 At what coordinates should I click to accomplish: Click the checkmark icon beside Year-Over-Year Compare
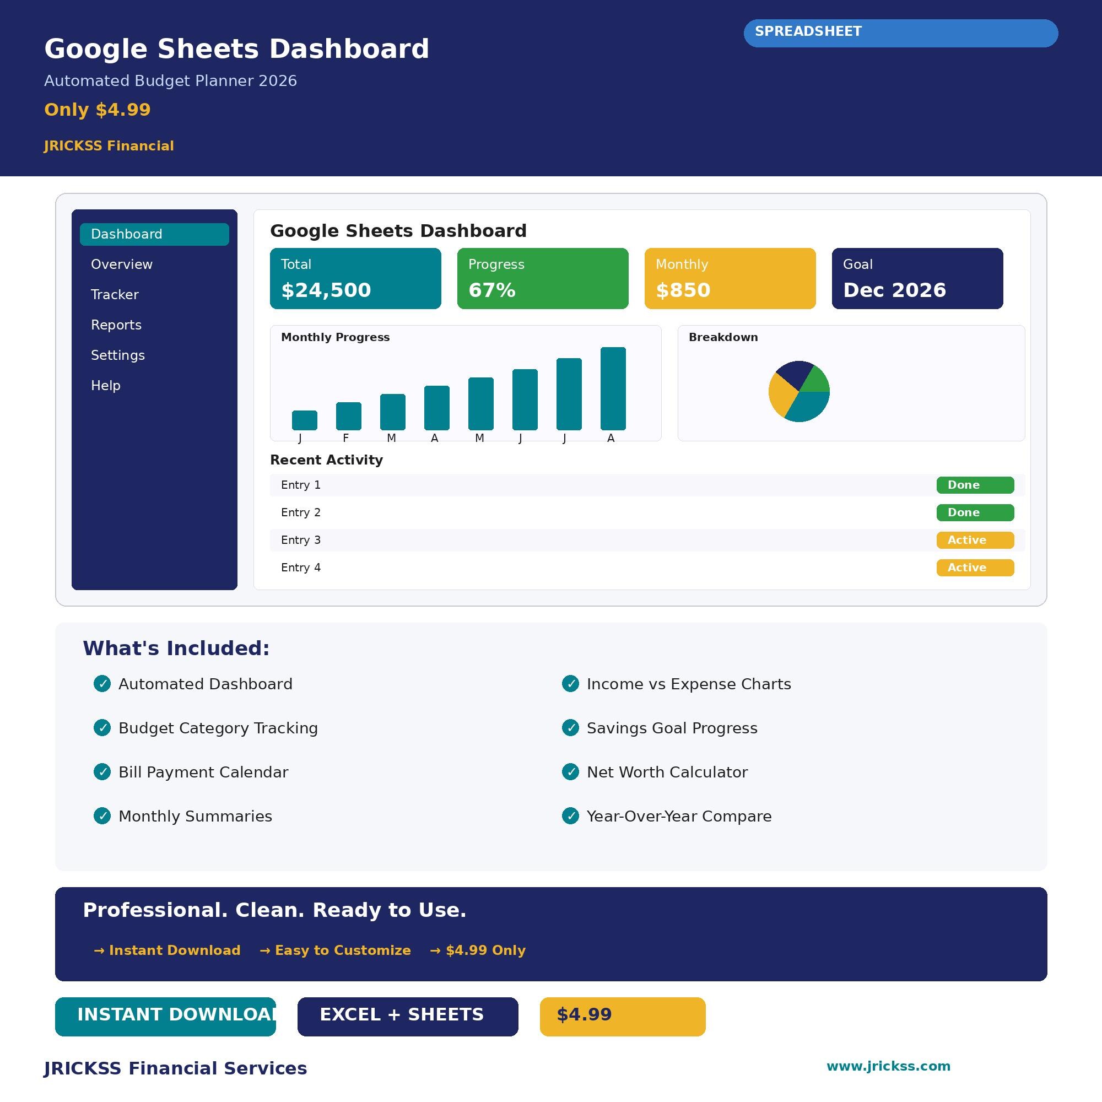click(570, 815)
